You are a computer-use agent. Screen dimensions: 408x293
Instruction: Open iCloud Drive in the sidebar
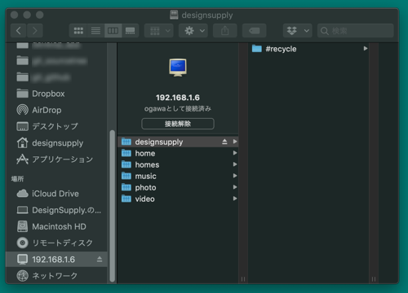(x=56, y=194)
